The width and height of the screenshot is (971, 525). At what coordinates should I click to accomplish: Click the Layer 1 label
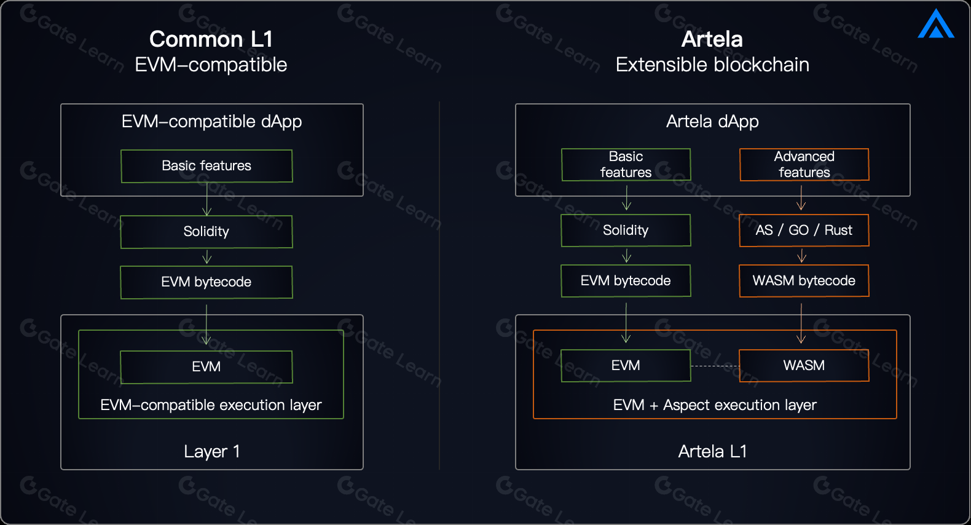(x=211, y=452)
